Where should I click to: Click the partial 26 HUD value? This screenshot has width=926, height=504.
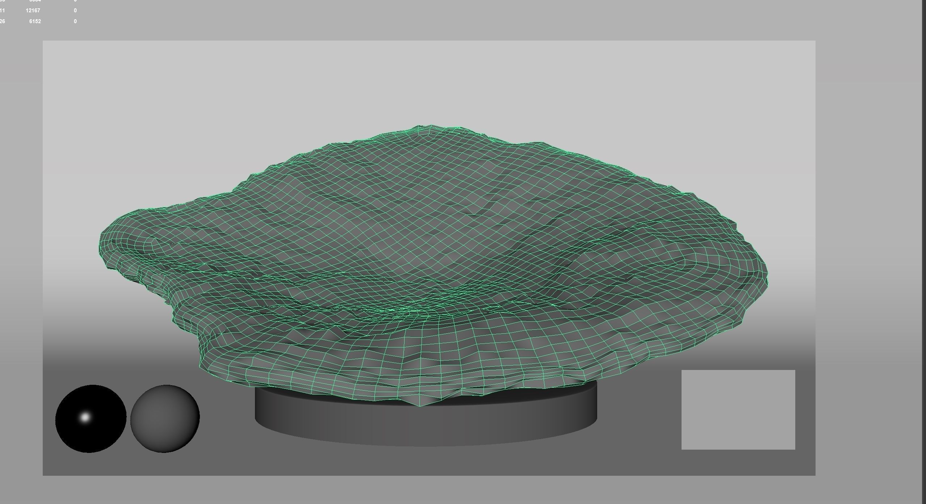[2, 21]
